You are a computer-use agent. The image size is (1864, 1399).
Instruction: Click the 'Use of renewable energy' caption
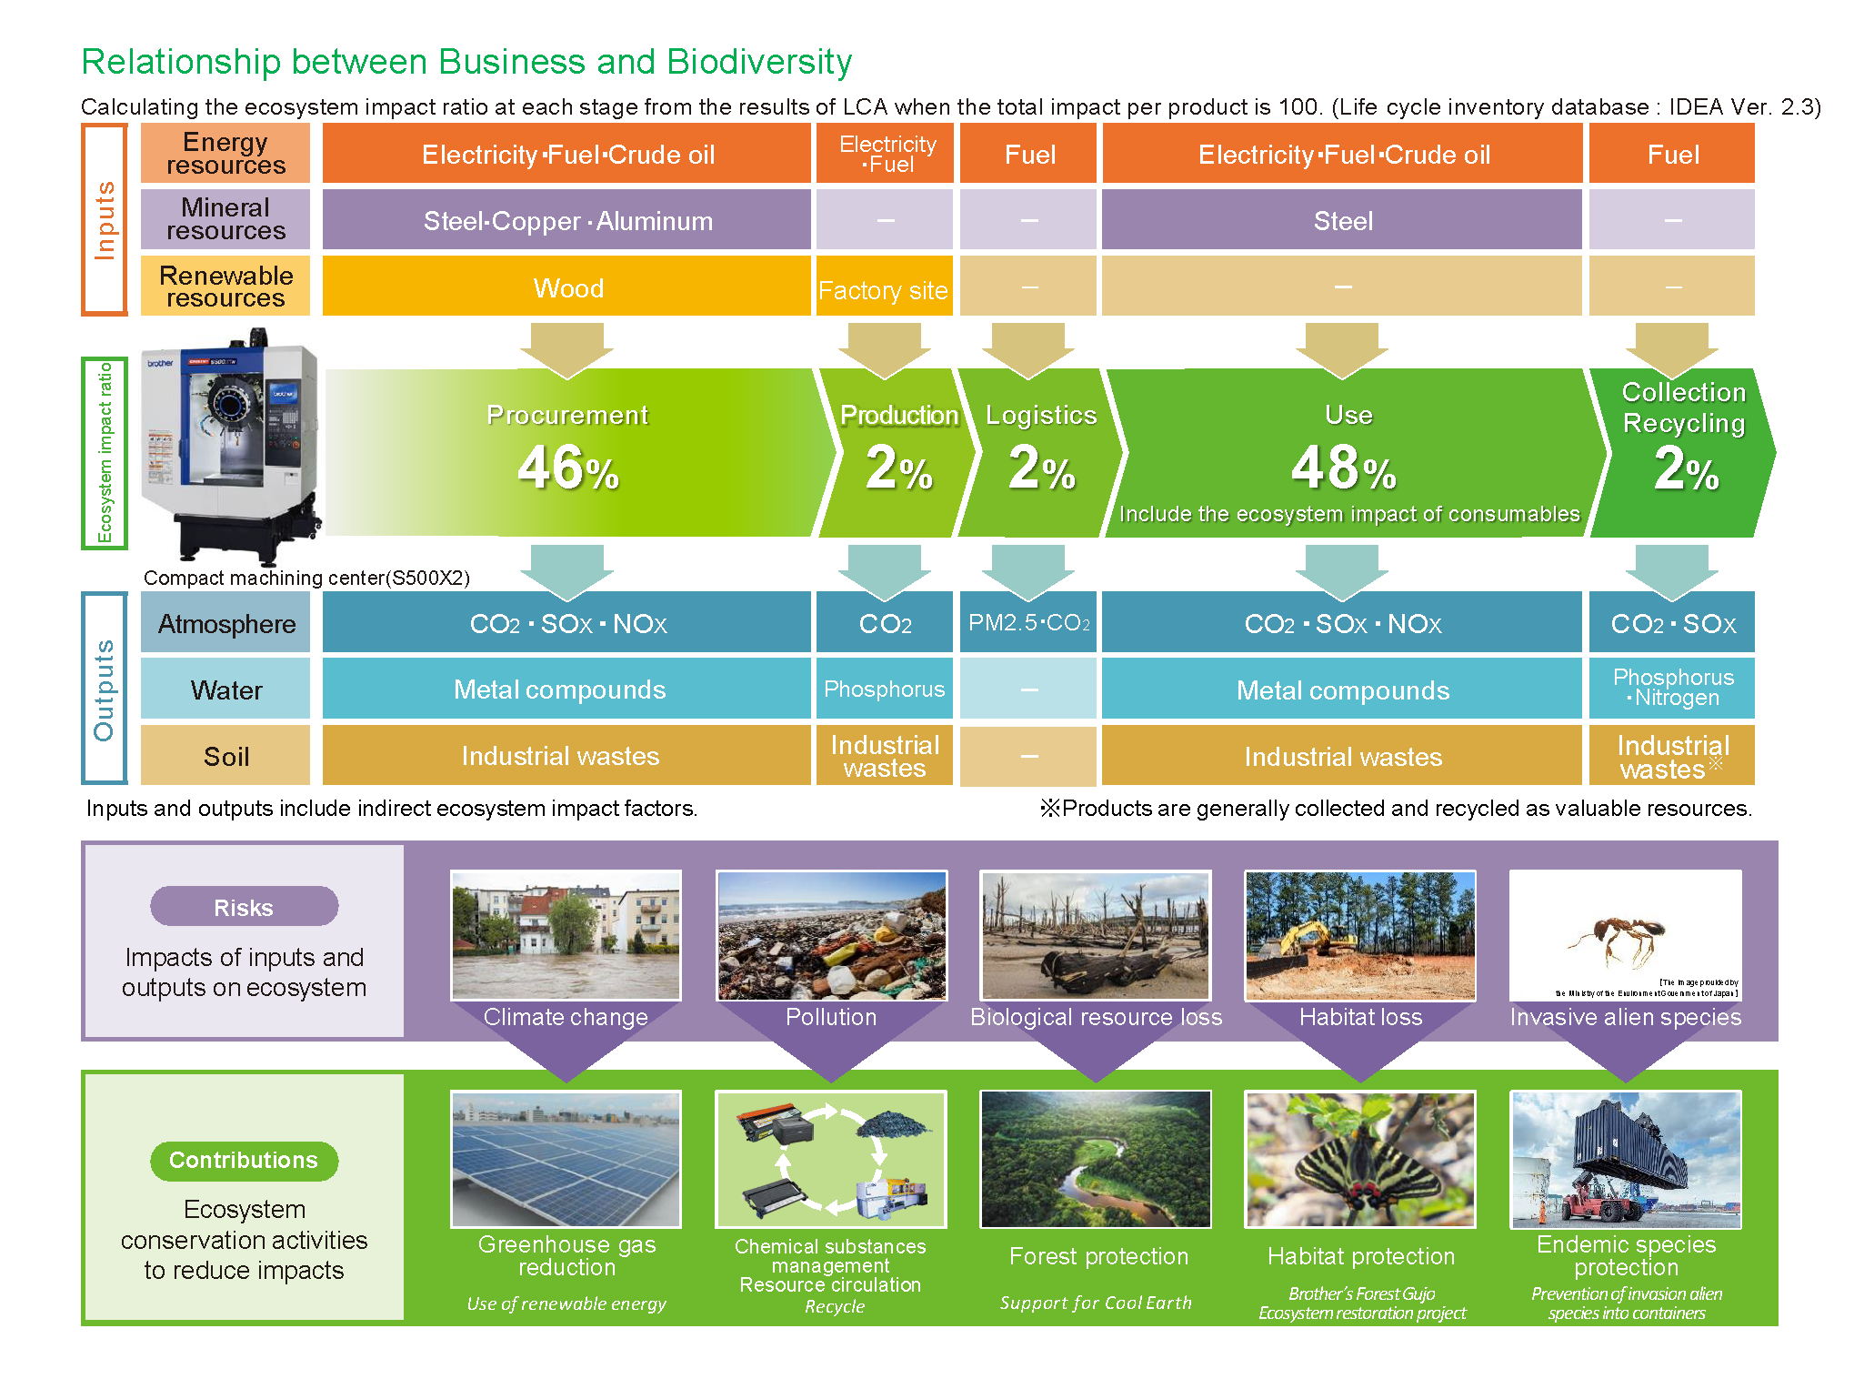point(566,1303)
